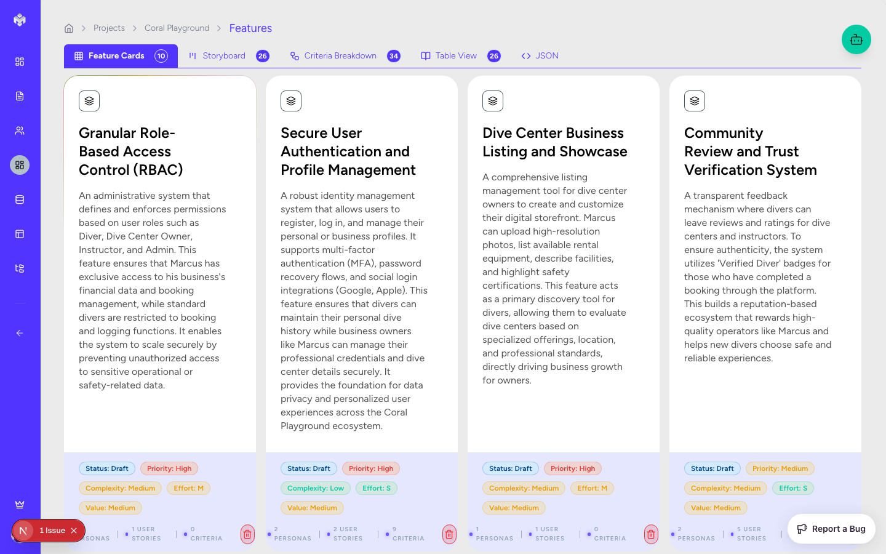Screen dimensions: 886x554
Task: Open the hierarchy tree icon in sidebar
Action: click(x=20, y=268)
